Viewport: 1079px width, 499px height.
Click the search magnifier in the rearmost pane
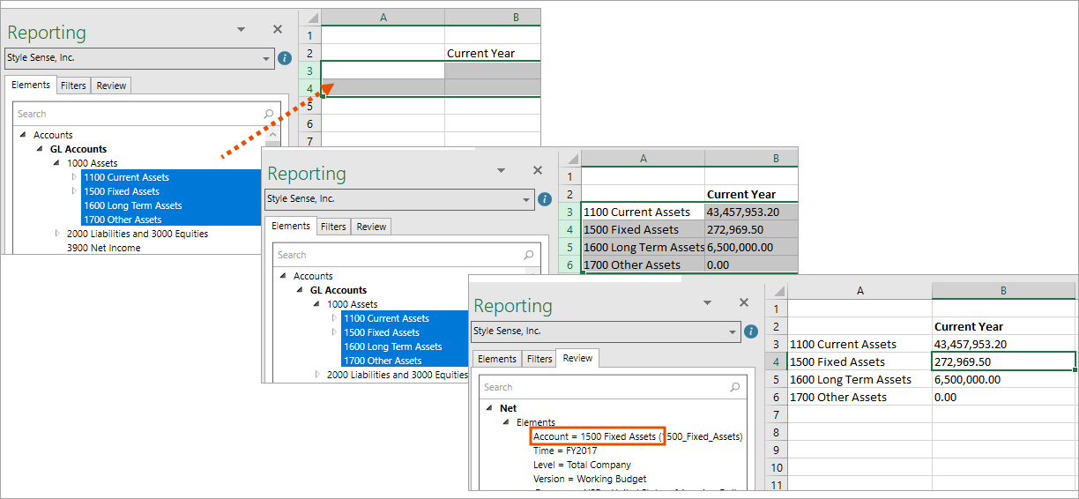(269, 114)
